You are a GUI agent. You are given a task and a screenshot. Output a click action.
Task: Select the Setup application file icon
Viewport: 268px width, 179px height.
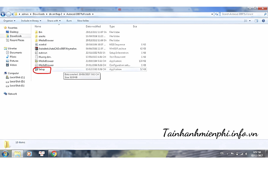pyautogui.click(x=36, y=69)
